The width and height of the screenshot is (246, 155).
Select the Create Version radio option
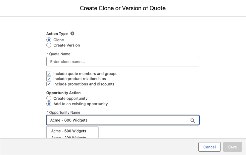[49, 45]
